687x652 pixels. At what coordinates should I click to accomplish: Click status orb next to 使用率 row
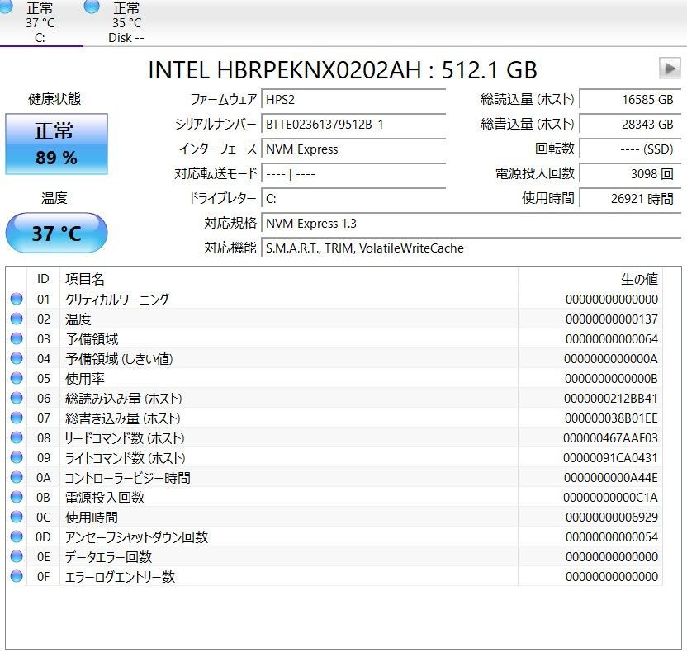pos(17,379)
